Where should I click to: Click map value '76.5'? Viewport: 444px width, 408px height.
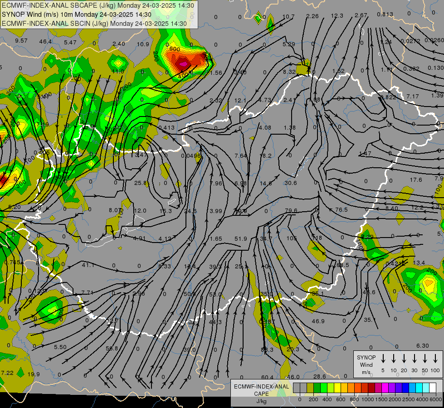[341, 209]
